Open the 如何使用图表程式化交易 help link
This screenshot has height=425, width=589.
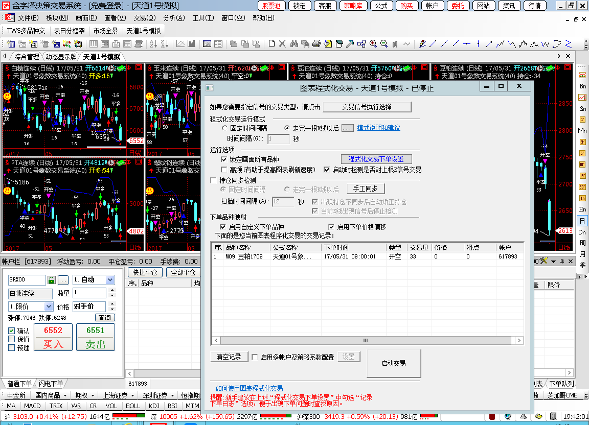tap(250, 388)
